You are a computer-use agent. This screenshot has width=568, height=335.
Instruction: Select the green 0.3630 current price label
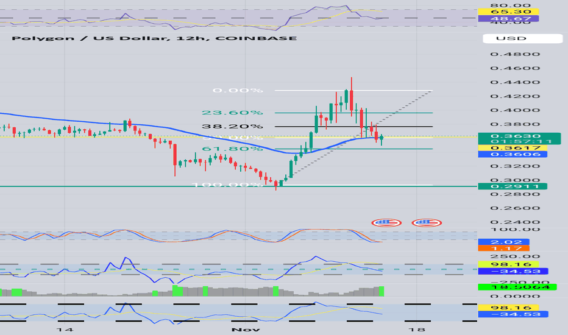pos(519,136)
